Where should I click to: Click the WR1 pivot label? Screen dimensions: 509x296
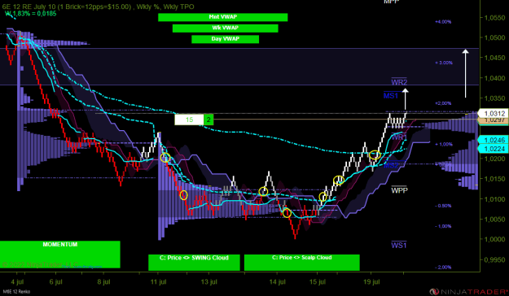399,137
